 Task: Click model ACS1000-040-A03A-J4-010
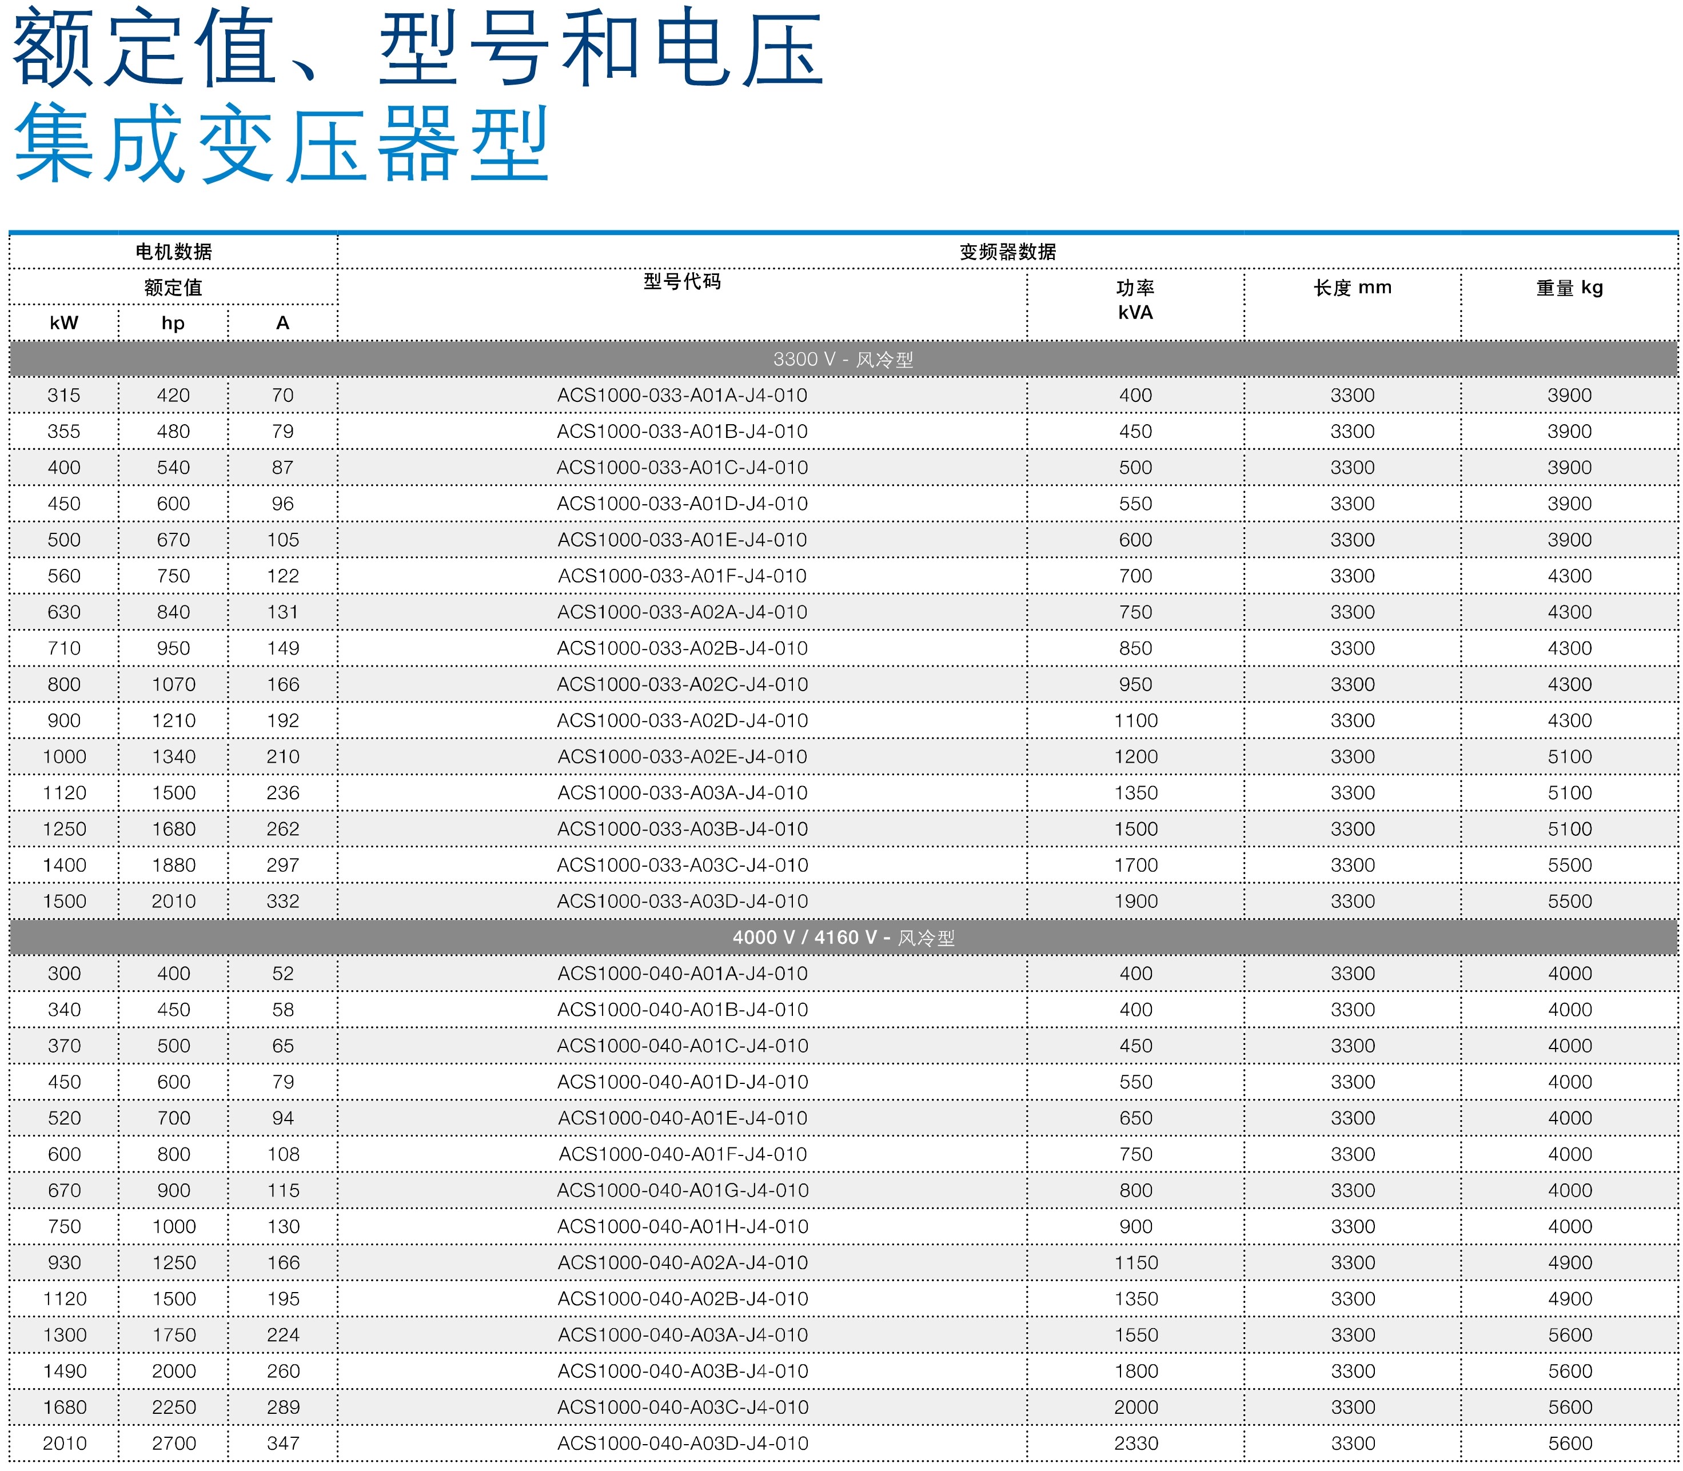pos(682,1335)
